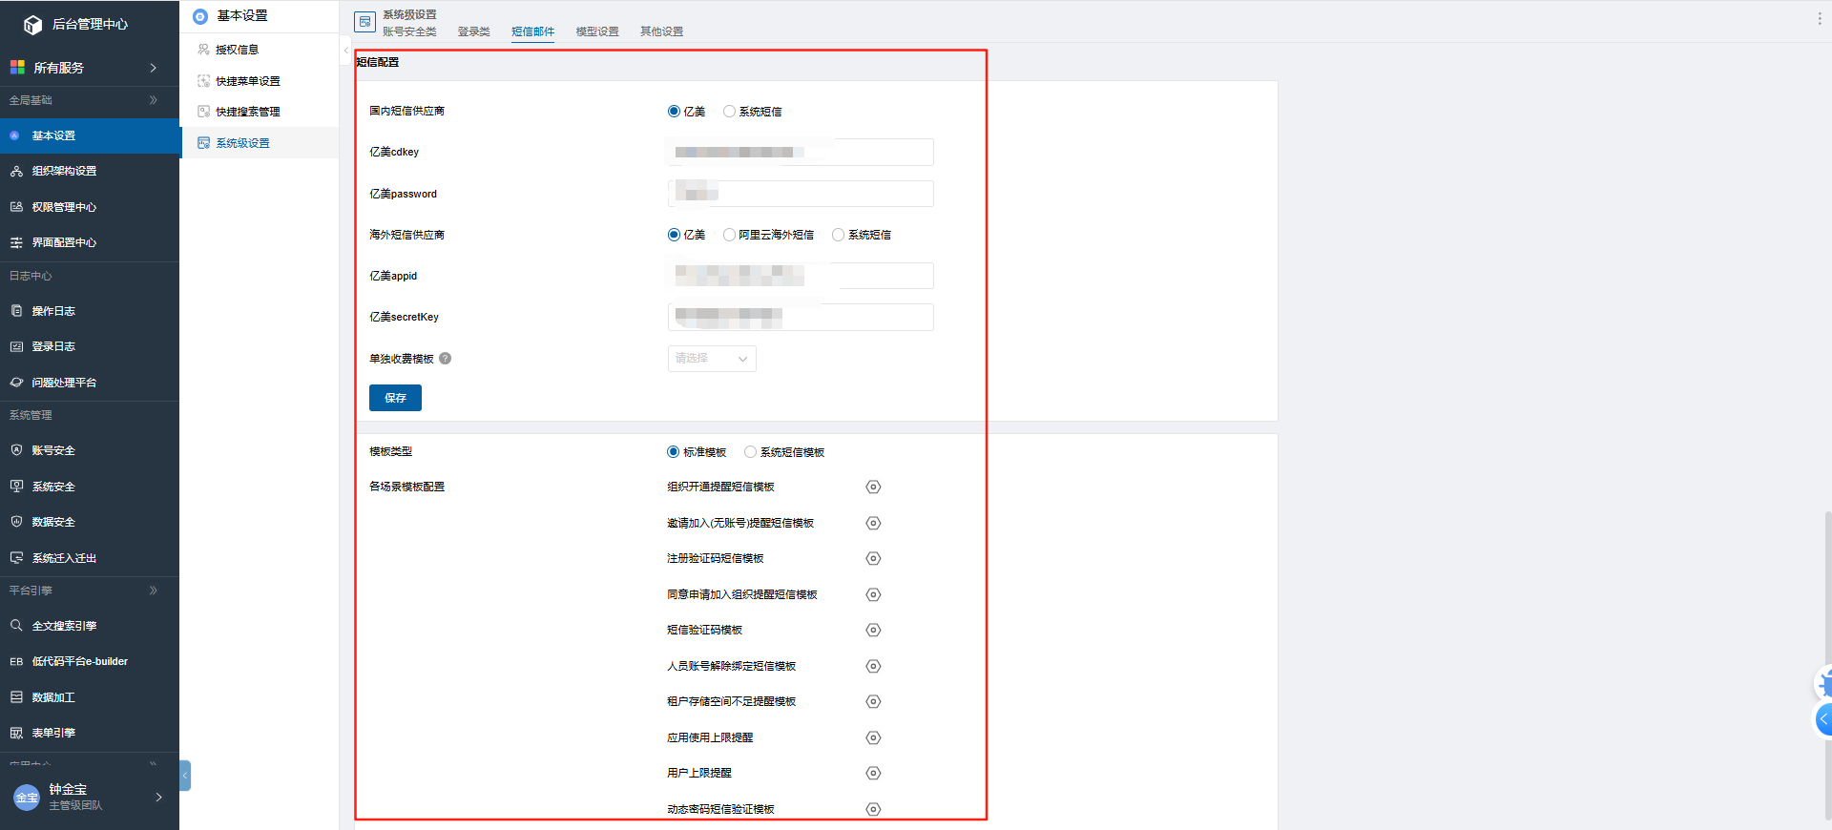Click the 亿美secretKey input field
This screenshot has width=1832, height=830.
click(x=801, y=317)
